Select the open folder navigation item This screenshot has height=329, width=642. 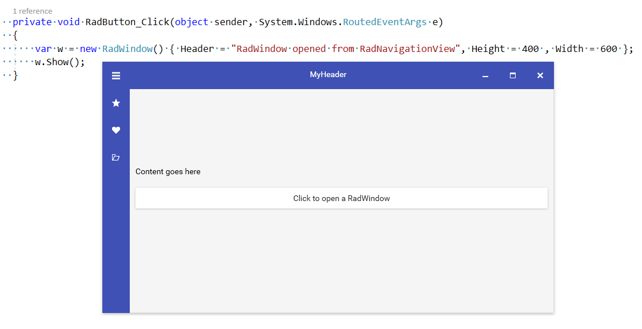[x=116, y=158]
